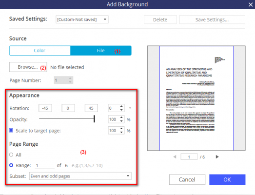
Task: Decrease opacity value with down arrow
Action: [121, 121]
